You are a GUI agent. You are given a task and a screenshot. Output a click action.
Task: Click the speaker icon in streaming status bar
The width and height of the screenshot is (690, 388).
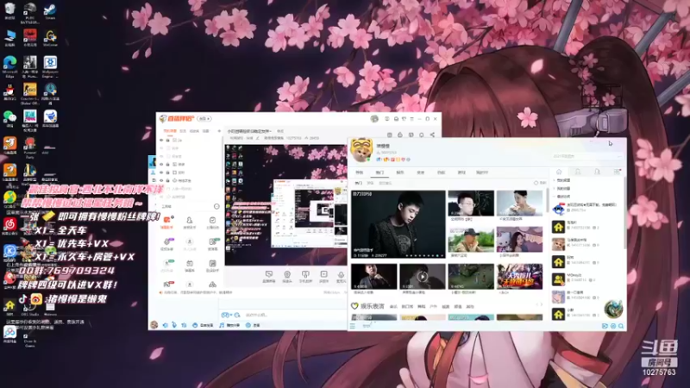165,325
